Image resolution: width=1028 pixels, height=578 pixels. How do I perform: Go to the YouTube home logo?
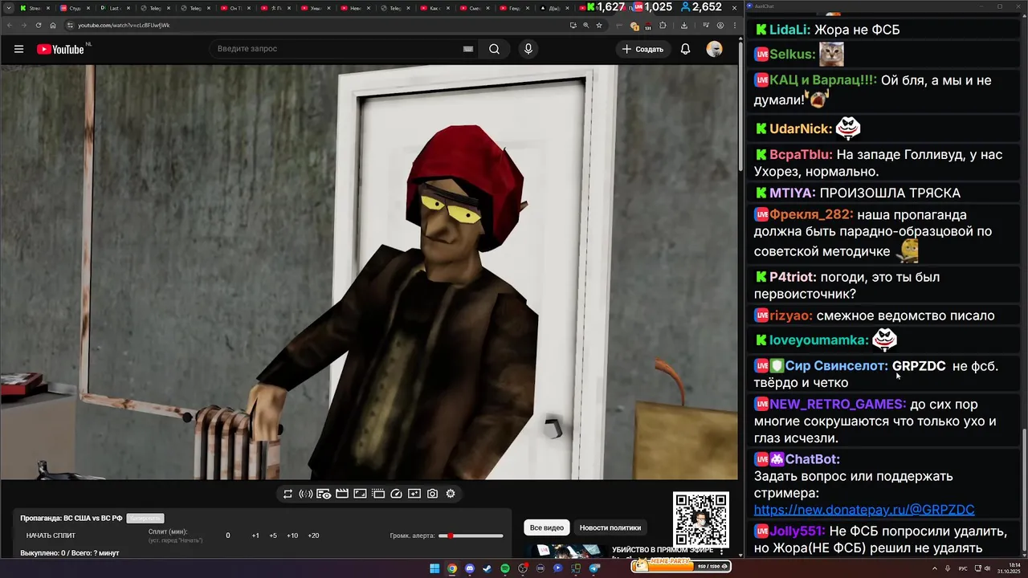(60, 49)
